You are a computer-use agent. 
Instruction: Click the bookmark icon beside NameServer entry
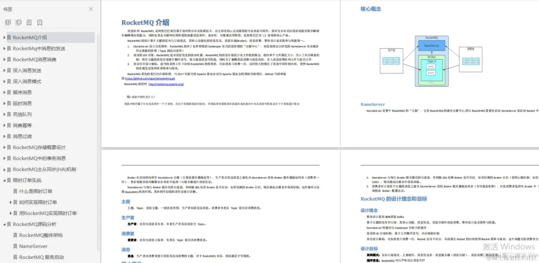tap(15, 246)
